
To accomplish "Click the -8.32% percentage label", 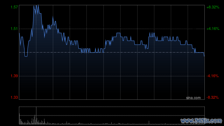I will pos(212,97).
